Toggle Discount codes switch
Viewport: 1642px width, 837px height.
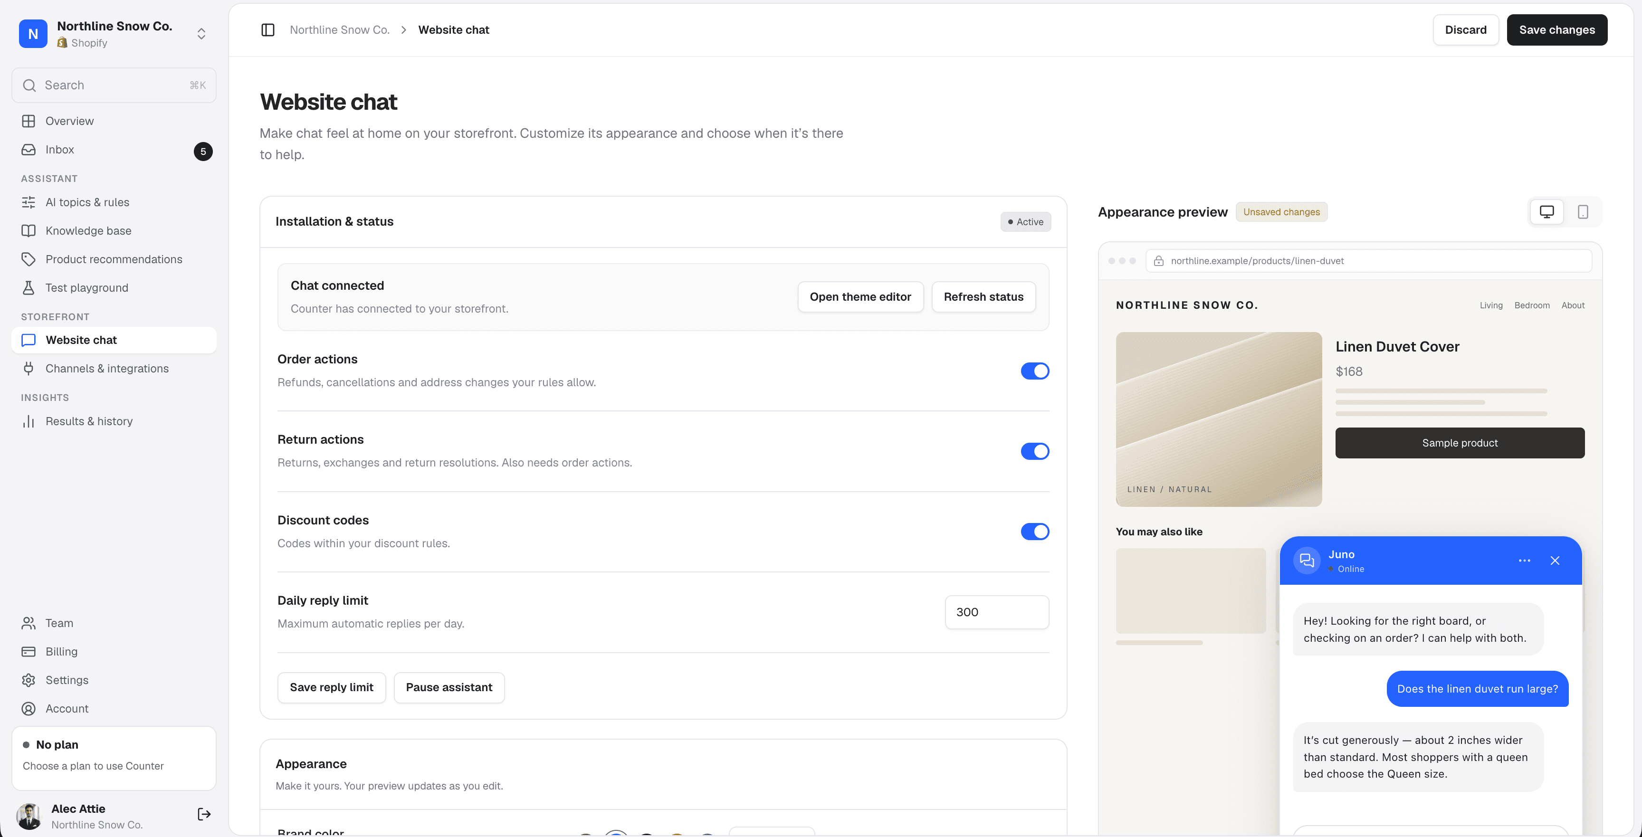click(1034, 532)
